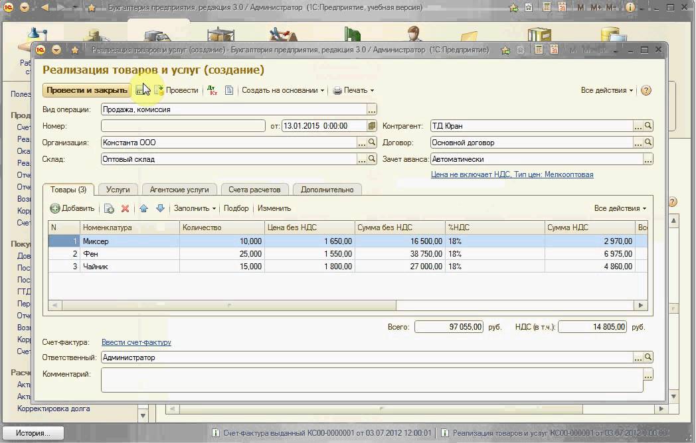The width and height of the screenshot is (696, 443).
Task: Click Провести и закрыть button
Action: [87, 90]
